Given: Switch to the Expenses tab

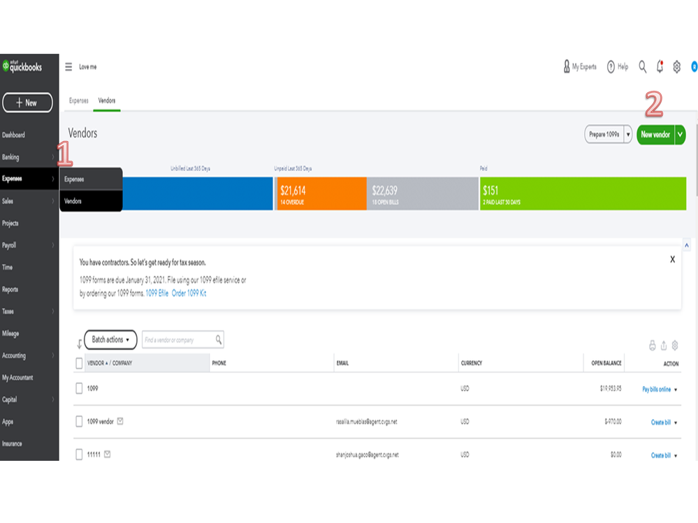Looking at the screenshot, I should click(x=78, y=101).
